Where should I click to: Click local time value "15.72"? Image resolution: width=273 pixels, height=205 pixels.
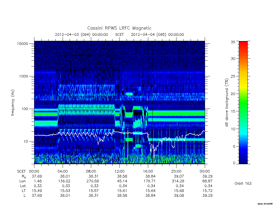[207, 191]
